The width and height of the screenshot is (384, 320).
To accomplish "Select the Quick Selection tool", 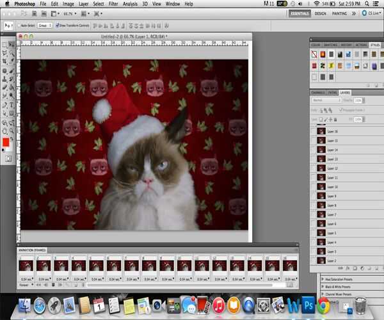I will tap(12, 53).
